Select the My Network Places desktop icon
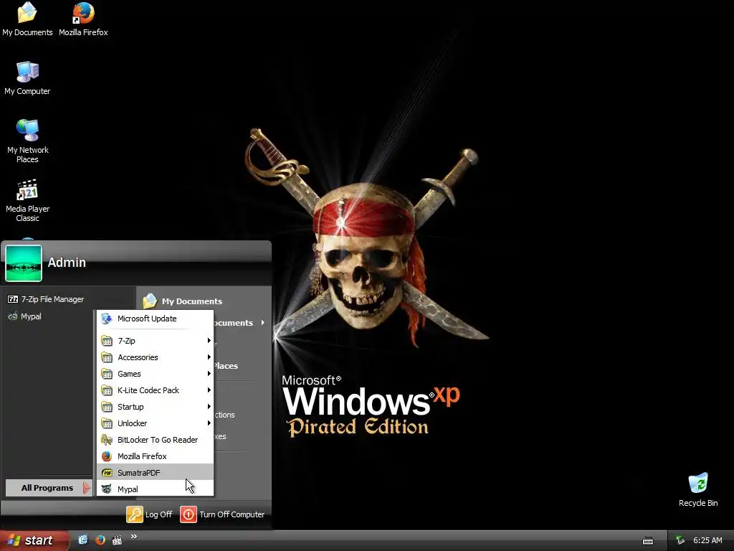Screen dimensions: 734x551 pyautogui.click(x=28, y=141)
